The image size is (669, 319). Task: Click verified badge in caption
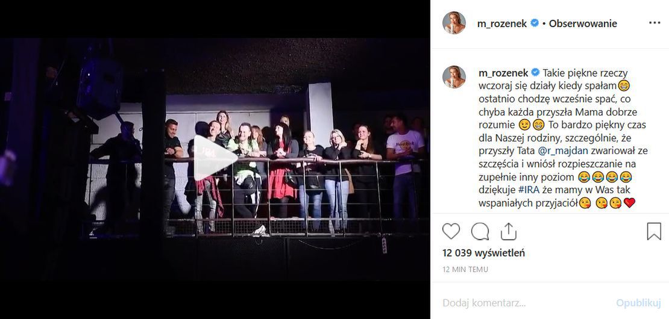click(x=535, y=73)
